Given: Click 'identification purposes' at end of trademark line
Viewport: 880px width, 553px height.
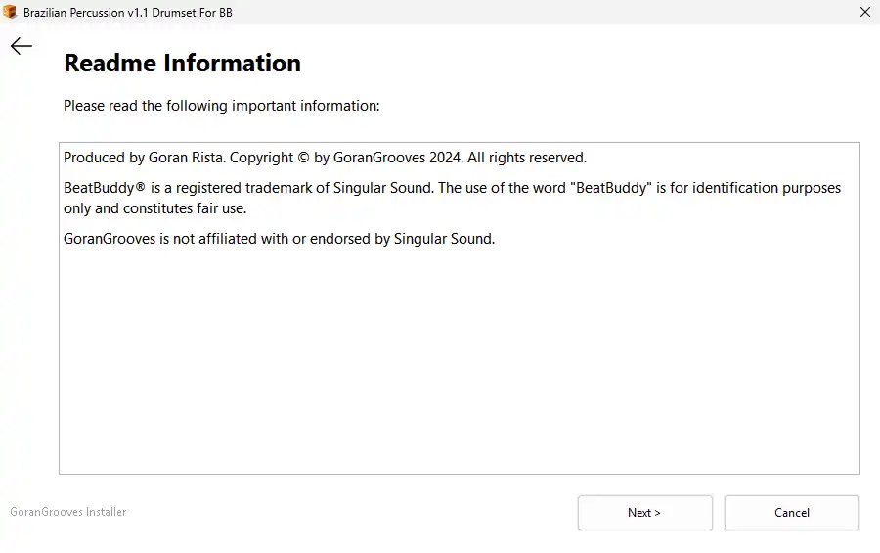Looking at the screenshot, I should [766, 188].
